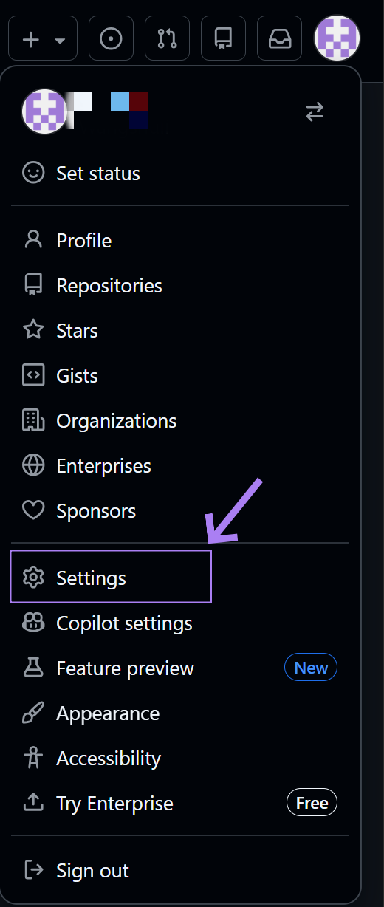Expand the plus Create new dropdown
The width and height of the screenshot is (384, 907).
43,38
